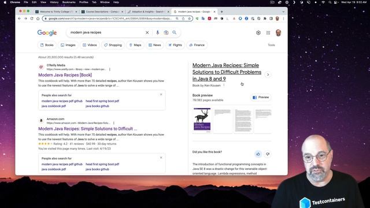Click first 'head first spring boot pdf' suggestion
Viewport: 370px width, 208px height.
point(102,101)
